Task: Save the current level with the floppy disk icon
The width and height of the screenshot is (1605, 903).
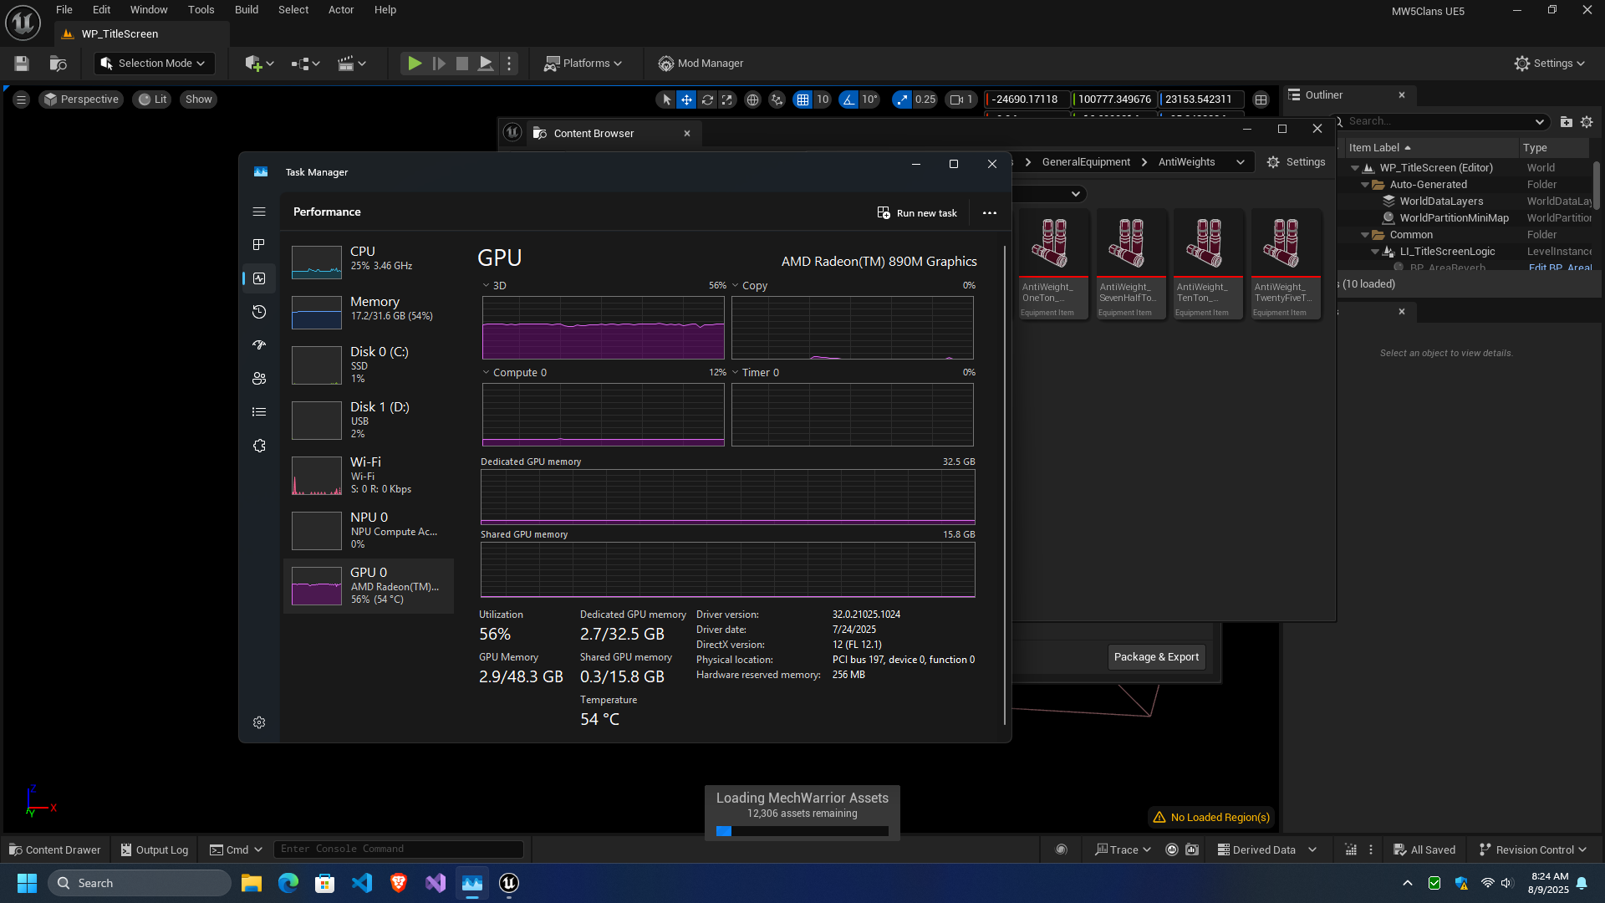Action: [x=22, y=64]
